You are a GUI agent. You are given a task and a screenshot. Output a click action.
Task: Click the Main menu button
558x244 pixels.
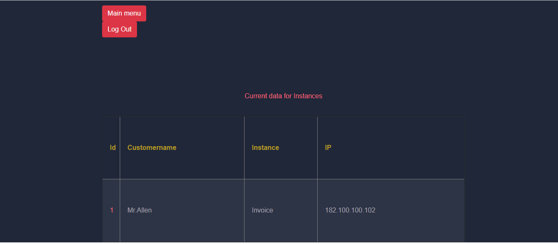pyautogui.click(x=124, y=13)
